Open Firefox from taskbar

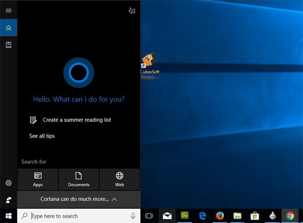coord(220,216)
